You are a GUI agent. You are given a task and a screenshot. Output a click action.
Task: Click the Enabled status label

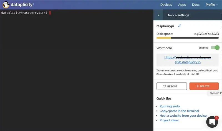(203, 47)
